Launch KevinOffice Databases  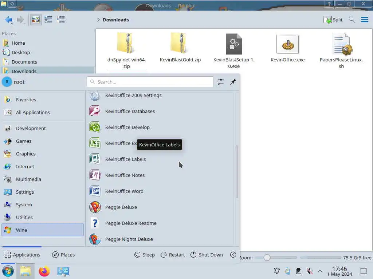coord(160,111)
